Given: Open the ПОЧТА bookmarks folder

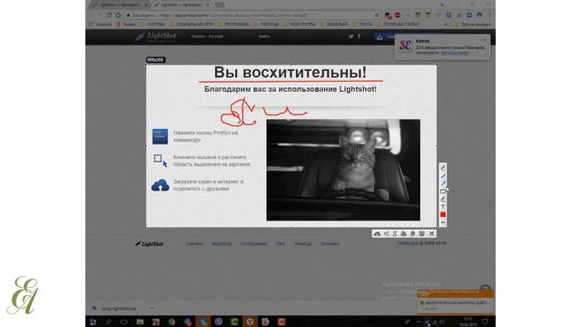Looking at the screenshot, I should [362, 25].
